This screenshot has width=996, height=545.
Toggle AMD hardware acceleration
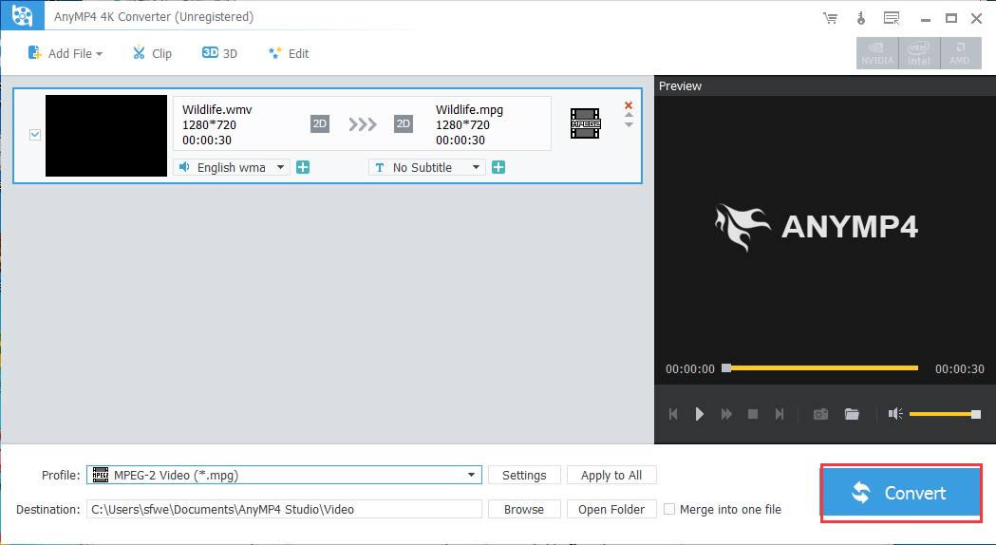[x=961, y=53]
